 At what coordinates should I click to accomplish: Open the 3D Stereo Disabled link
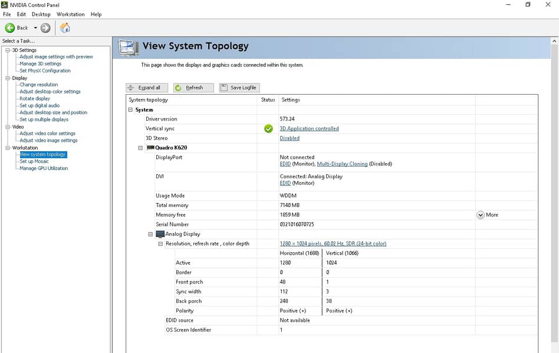tap(290, 138)
